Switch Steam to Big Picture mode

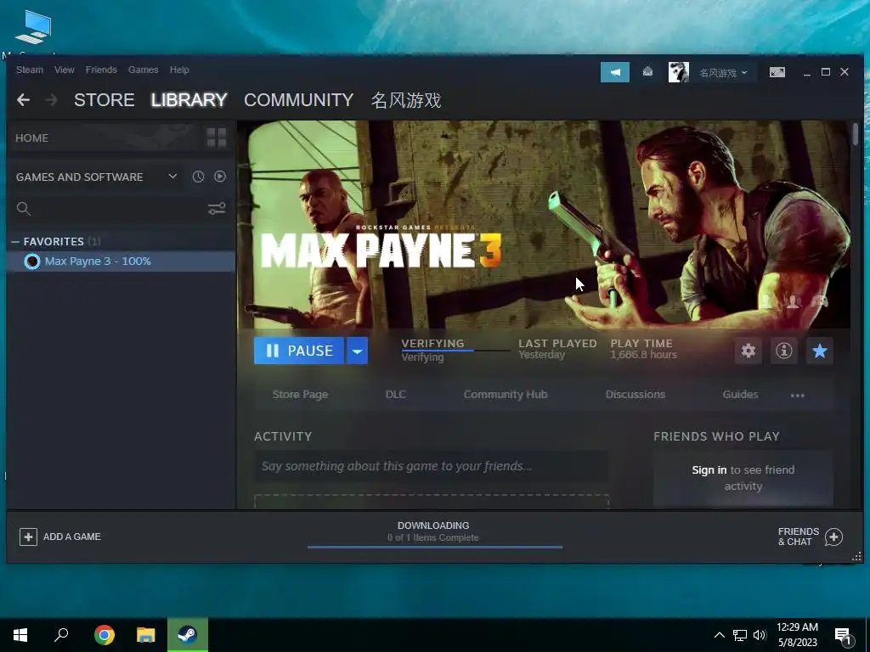777,72
